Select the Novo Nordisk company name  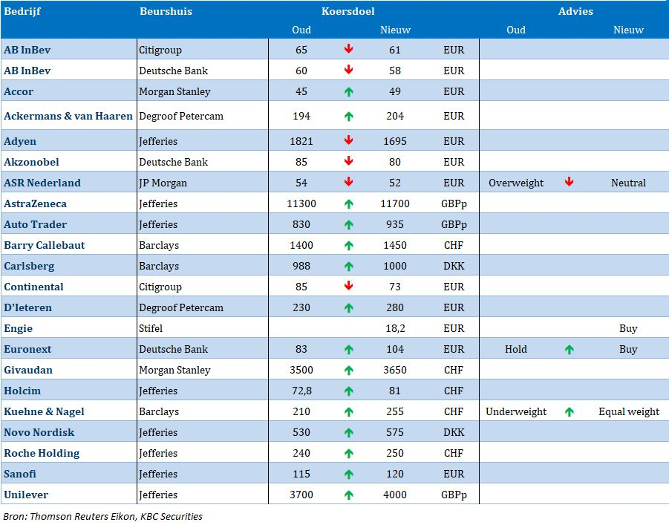click(39, 432)
